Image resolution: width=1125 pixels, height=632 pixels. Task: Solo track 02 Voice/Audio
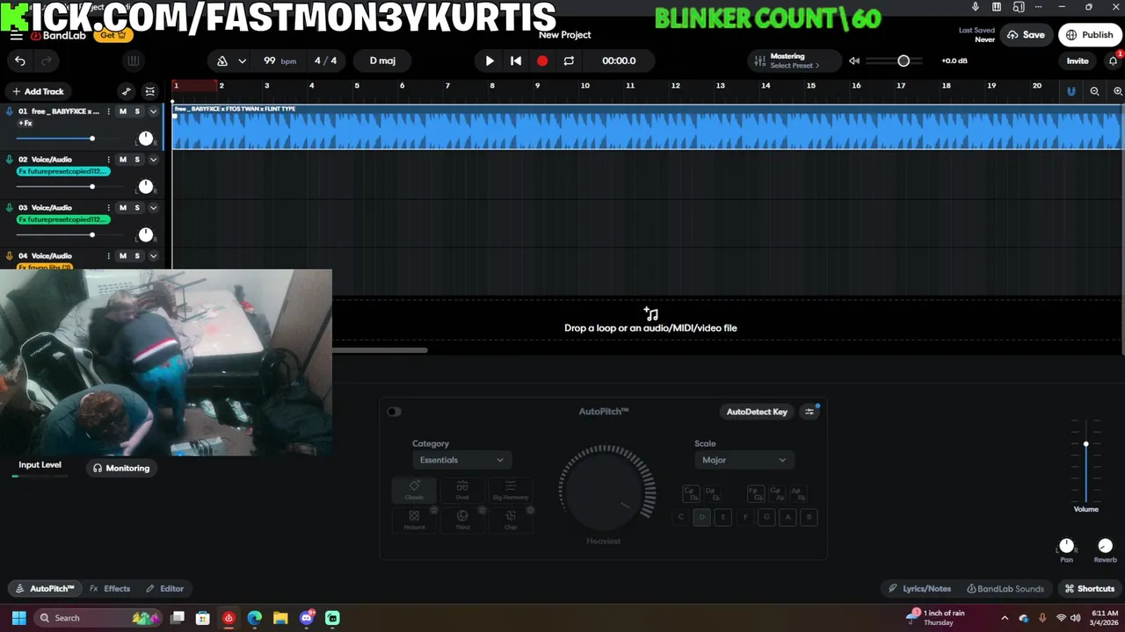click(x=137, y=160)
